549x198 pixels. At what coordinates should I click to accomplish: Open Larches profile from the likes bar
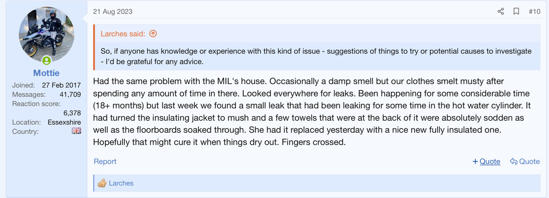121,183
